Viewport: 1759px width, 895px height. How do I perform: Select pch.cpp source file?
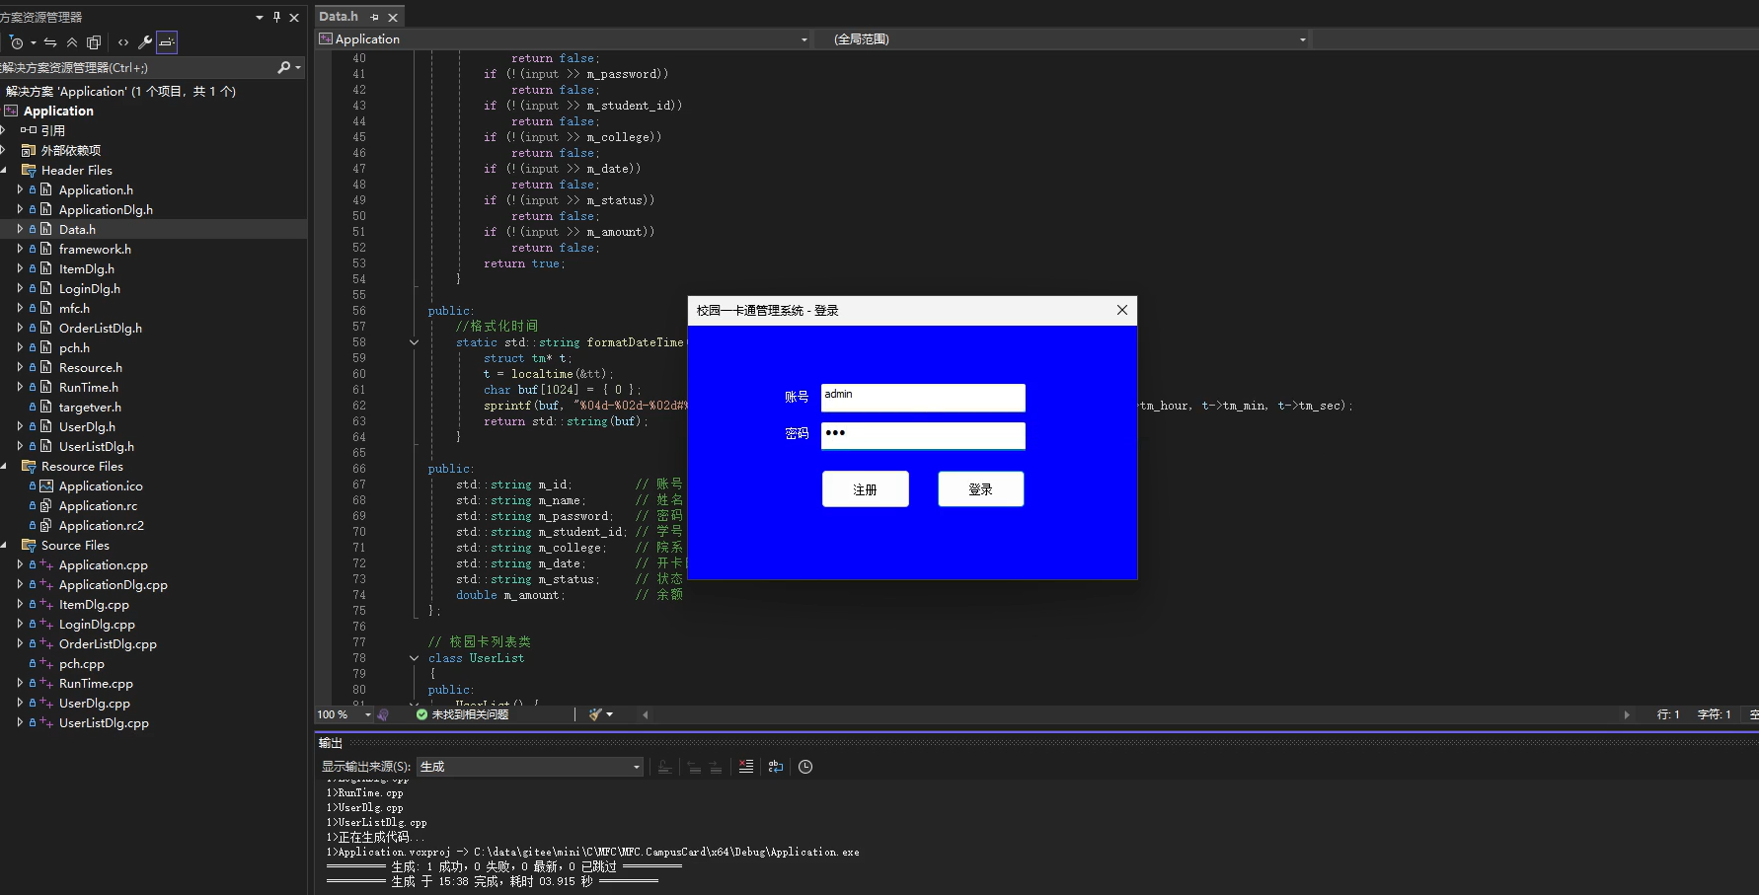click(x=82, y=663)
